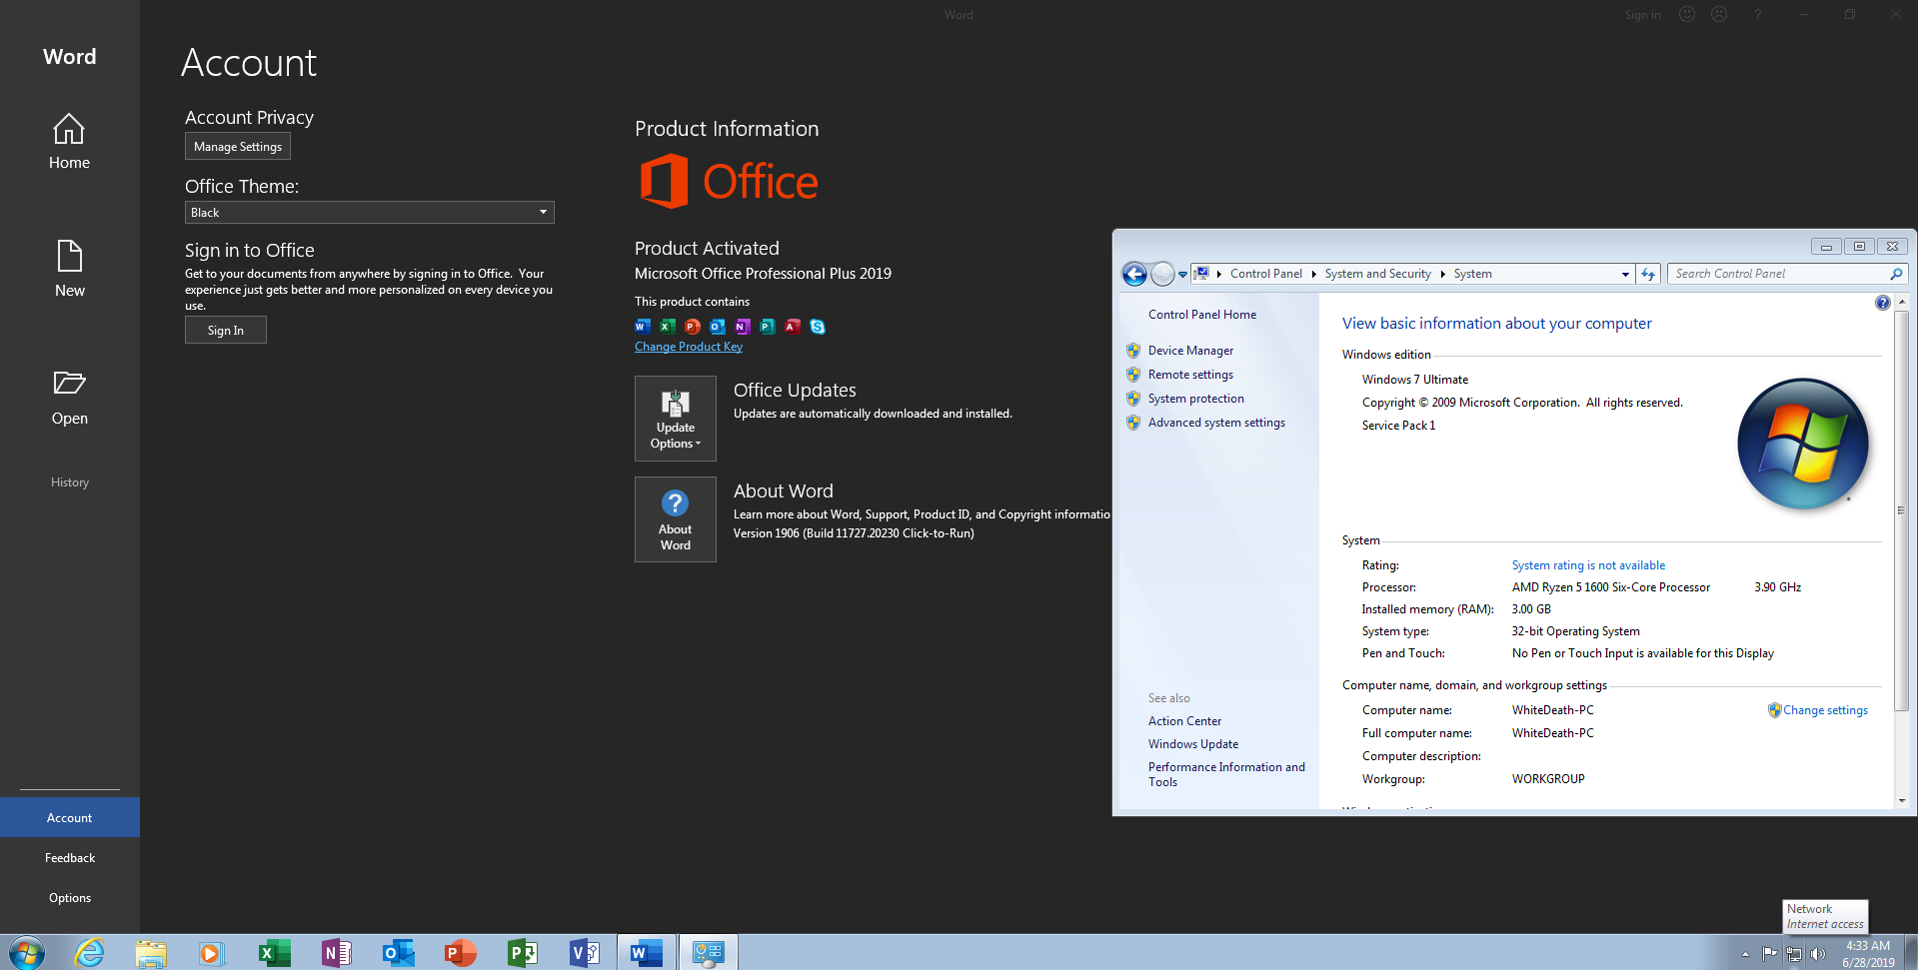Open Options in the Word sidebar
1918x970 pixels.
[x=69, y=898]
